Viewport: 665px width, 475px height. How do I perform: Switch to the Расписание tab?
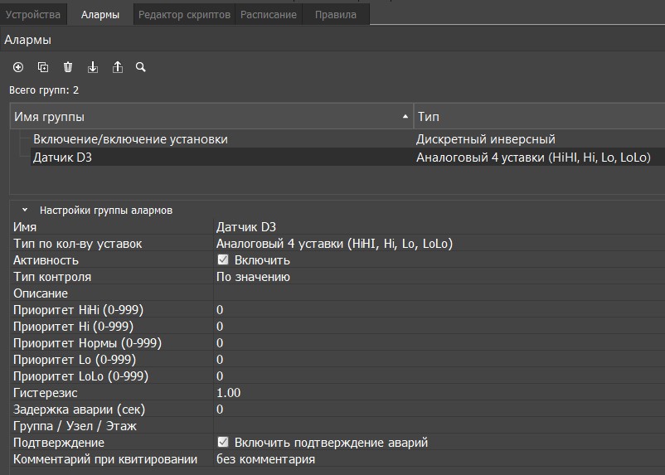click(269, 15)
